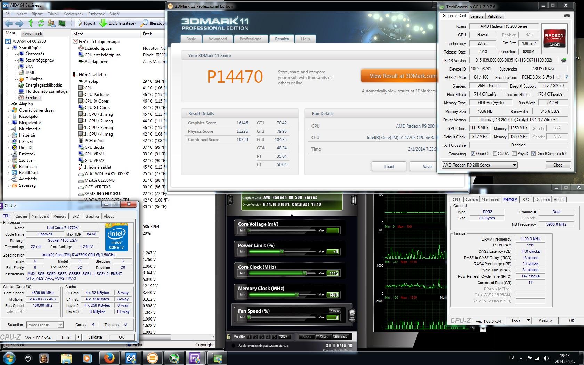Viewport: 584px width, 365px height.
Task: Expand the Hálózat tree node
Action: (9, 141)
